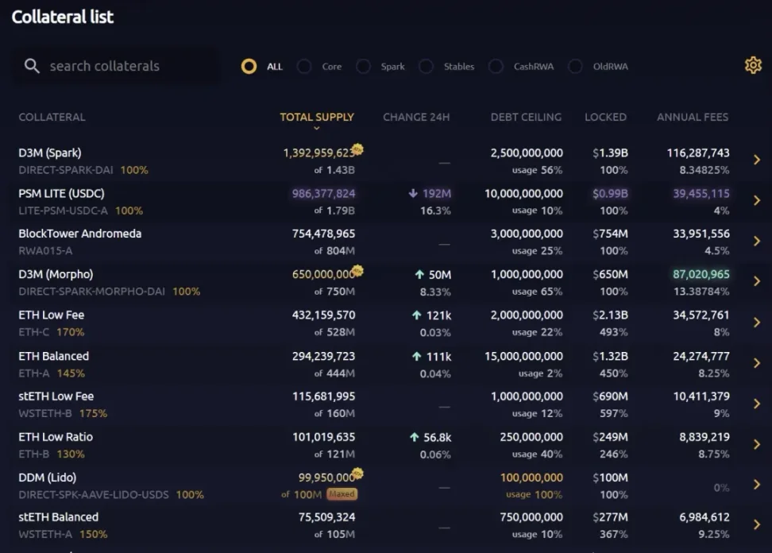The height and width of the screenshot is (553, 772).
Task: Click the down arrow in PSM LITE change
Action: click(413, 193)
